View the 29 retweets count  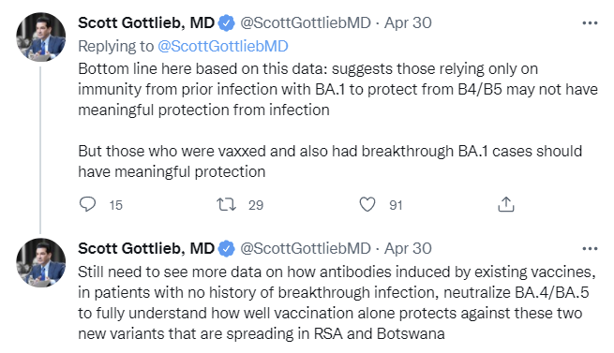coord(256,205)
